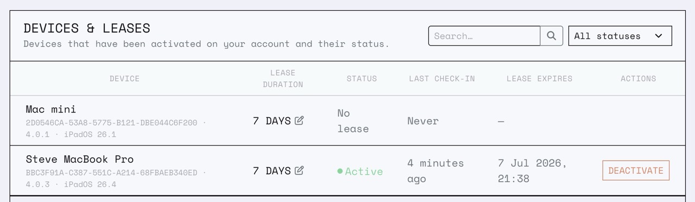Image resolution: width=695 pixels, height=202 pixels.
Task: Click the magnifying glass search icon
Action: click(551, 36)
